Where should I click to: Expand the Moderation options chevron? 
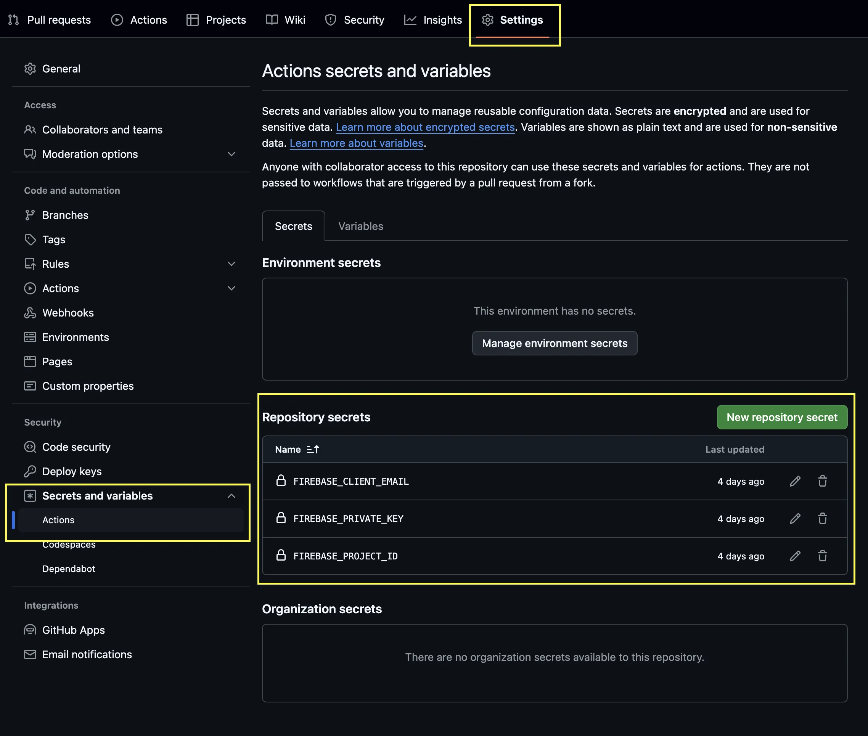pos(231,154)
